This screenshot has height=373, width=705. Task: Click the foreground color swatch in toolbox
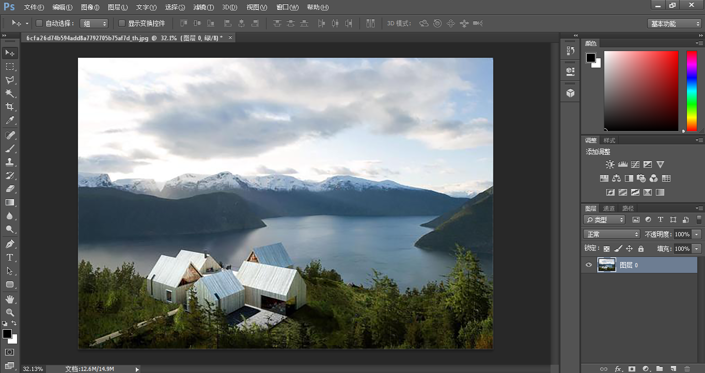point(7,334)
